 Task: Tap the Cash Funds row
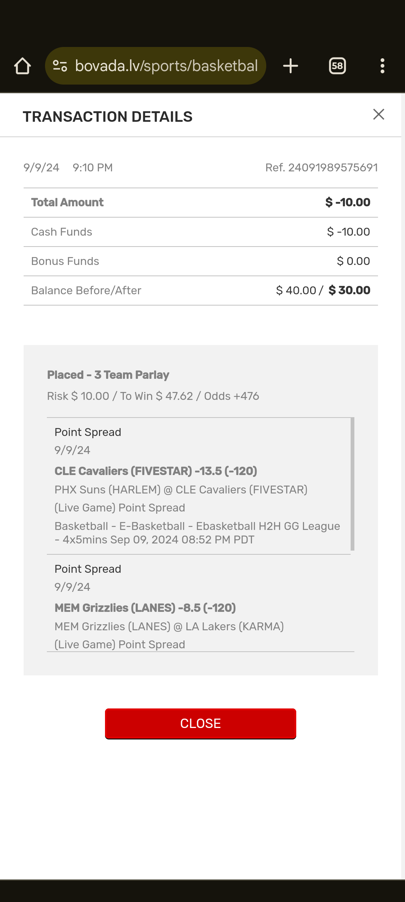(x=201, y=232)
